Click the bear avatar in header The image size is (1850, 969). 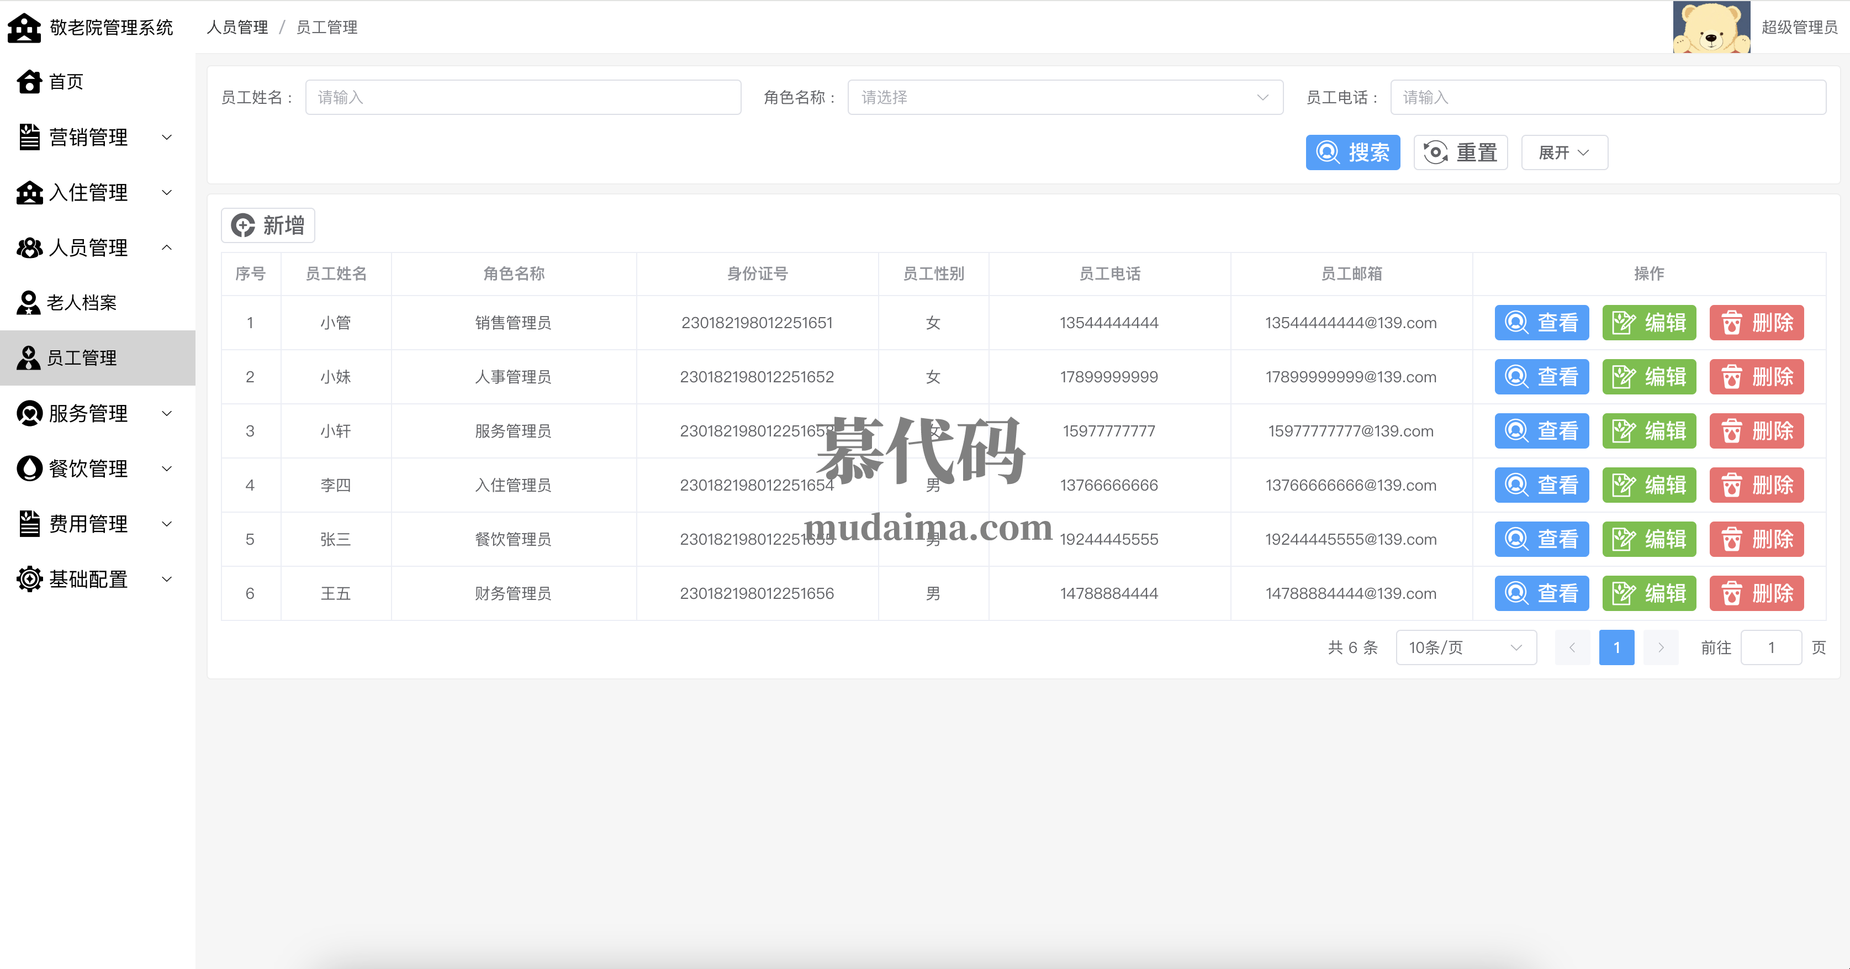click(1711, 27)
